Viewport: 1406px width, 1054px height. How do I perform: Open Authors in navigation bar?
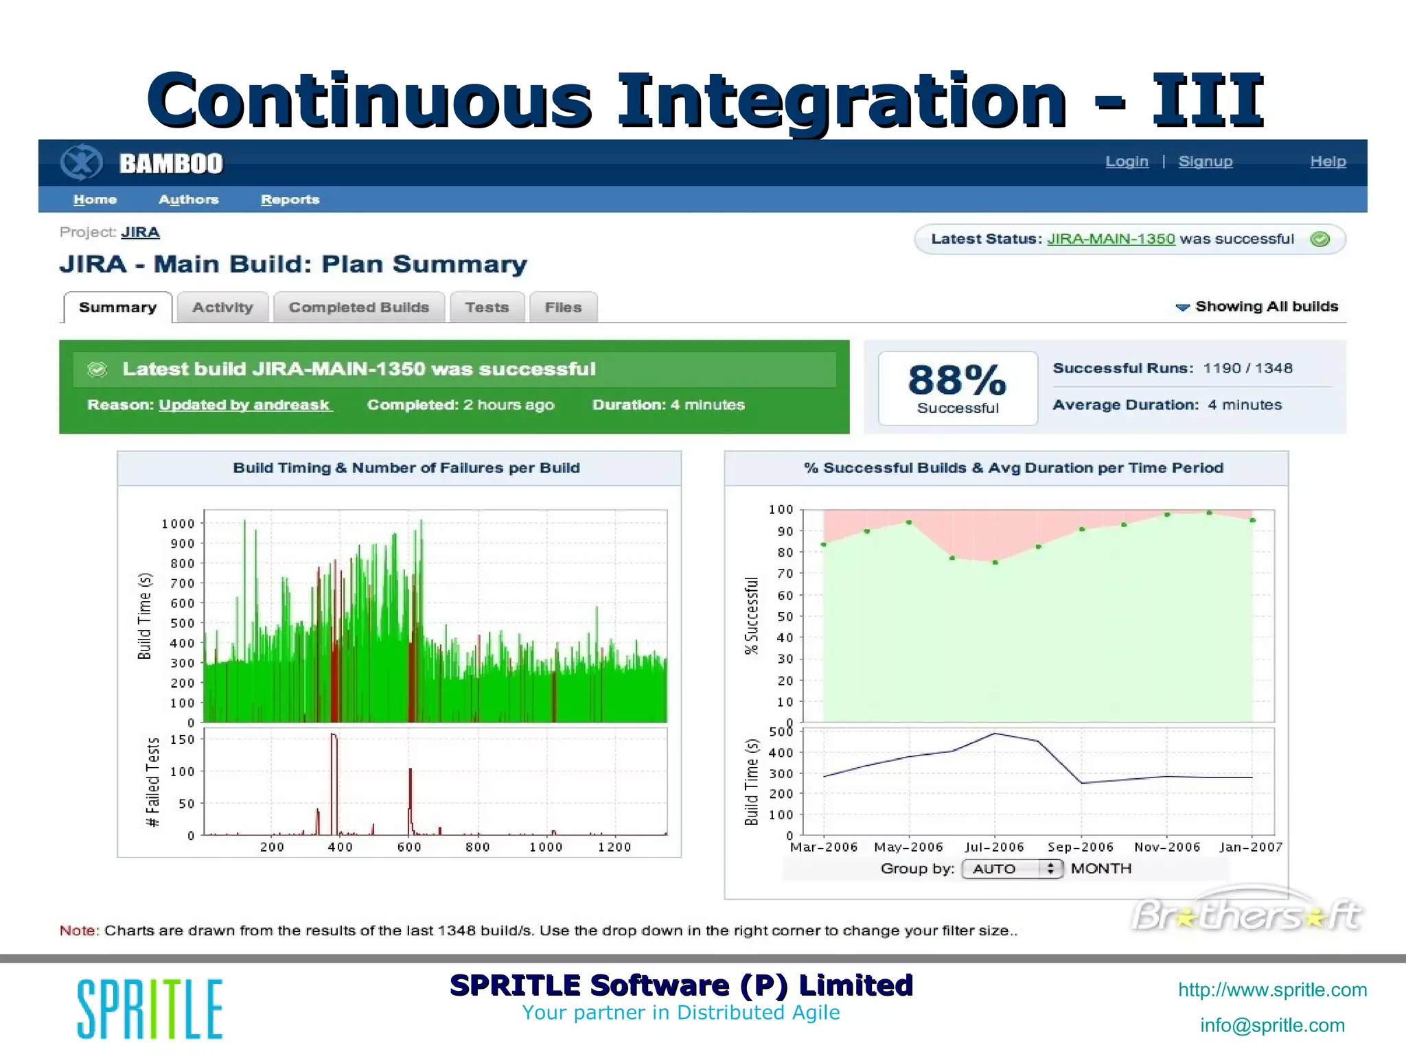pos(188,200)
